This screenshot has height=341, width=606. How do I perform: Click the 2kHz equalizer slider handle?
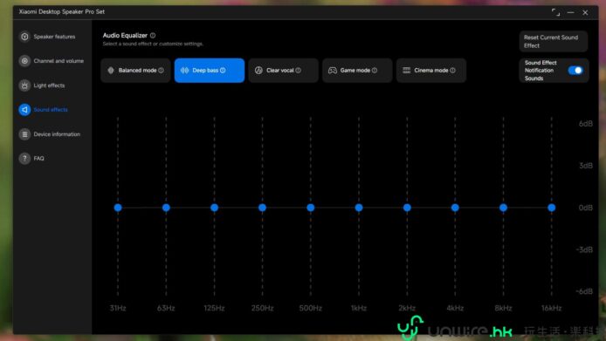407,208
